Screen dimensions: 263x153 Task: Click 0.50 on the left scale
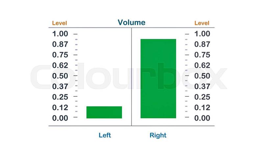pos(60,76)
